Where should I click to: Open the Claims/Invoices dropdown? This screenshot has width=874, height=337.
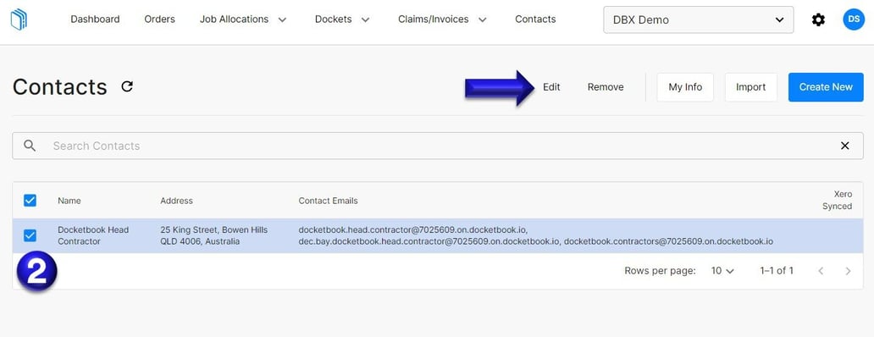(443, 19)
